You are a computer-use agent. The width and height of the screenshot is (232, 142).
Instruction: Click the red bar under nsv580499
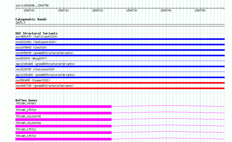pyautogui.click(x=120, y=83)
